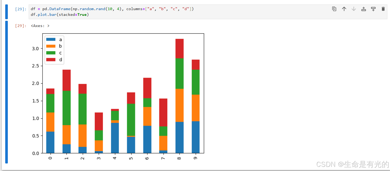Click the y-axis label 1.5
This screenshot has height=171, width=390.
[x=36, y=101]
